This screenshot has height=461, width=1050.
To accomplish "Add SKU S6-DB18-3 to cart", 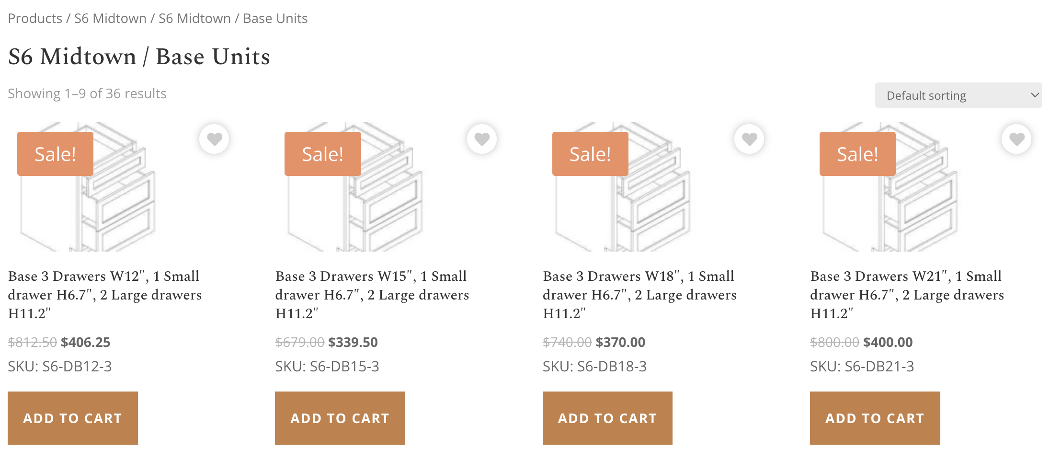I will (x=607, y=418).
